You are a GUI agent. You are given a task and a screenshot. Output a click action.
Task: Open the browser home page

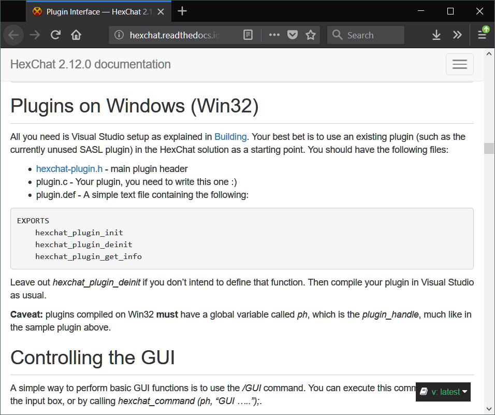pos(76,35)
